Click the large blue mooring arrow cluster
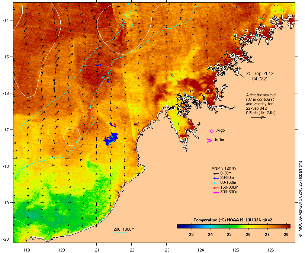305x253 pixels. tap(110, 139)
